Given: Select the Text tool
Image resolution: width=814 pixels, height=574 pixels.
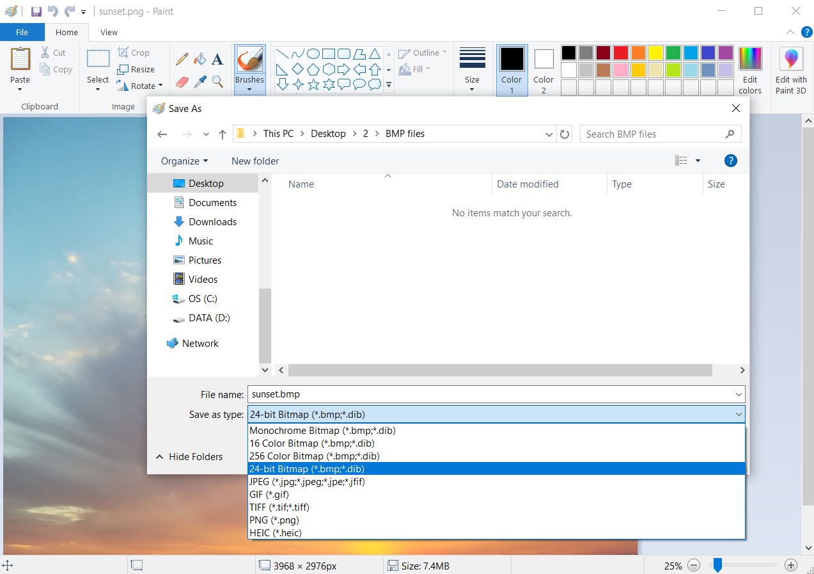Looking at the screenshot, I should 217,59.
